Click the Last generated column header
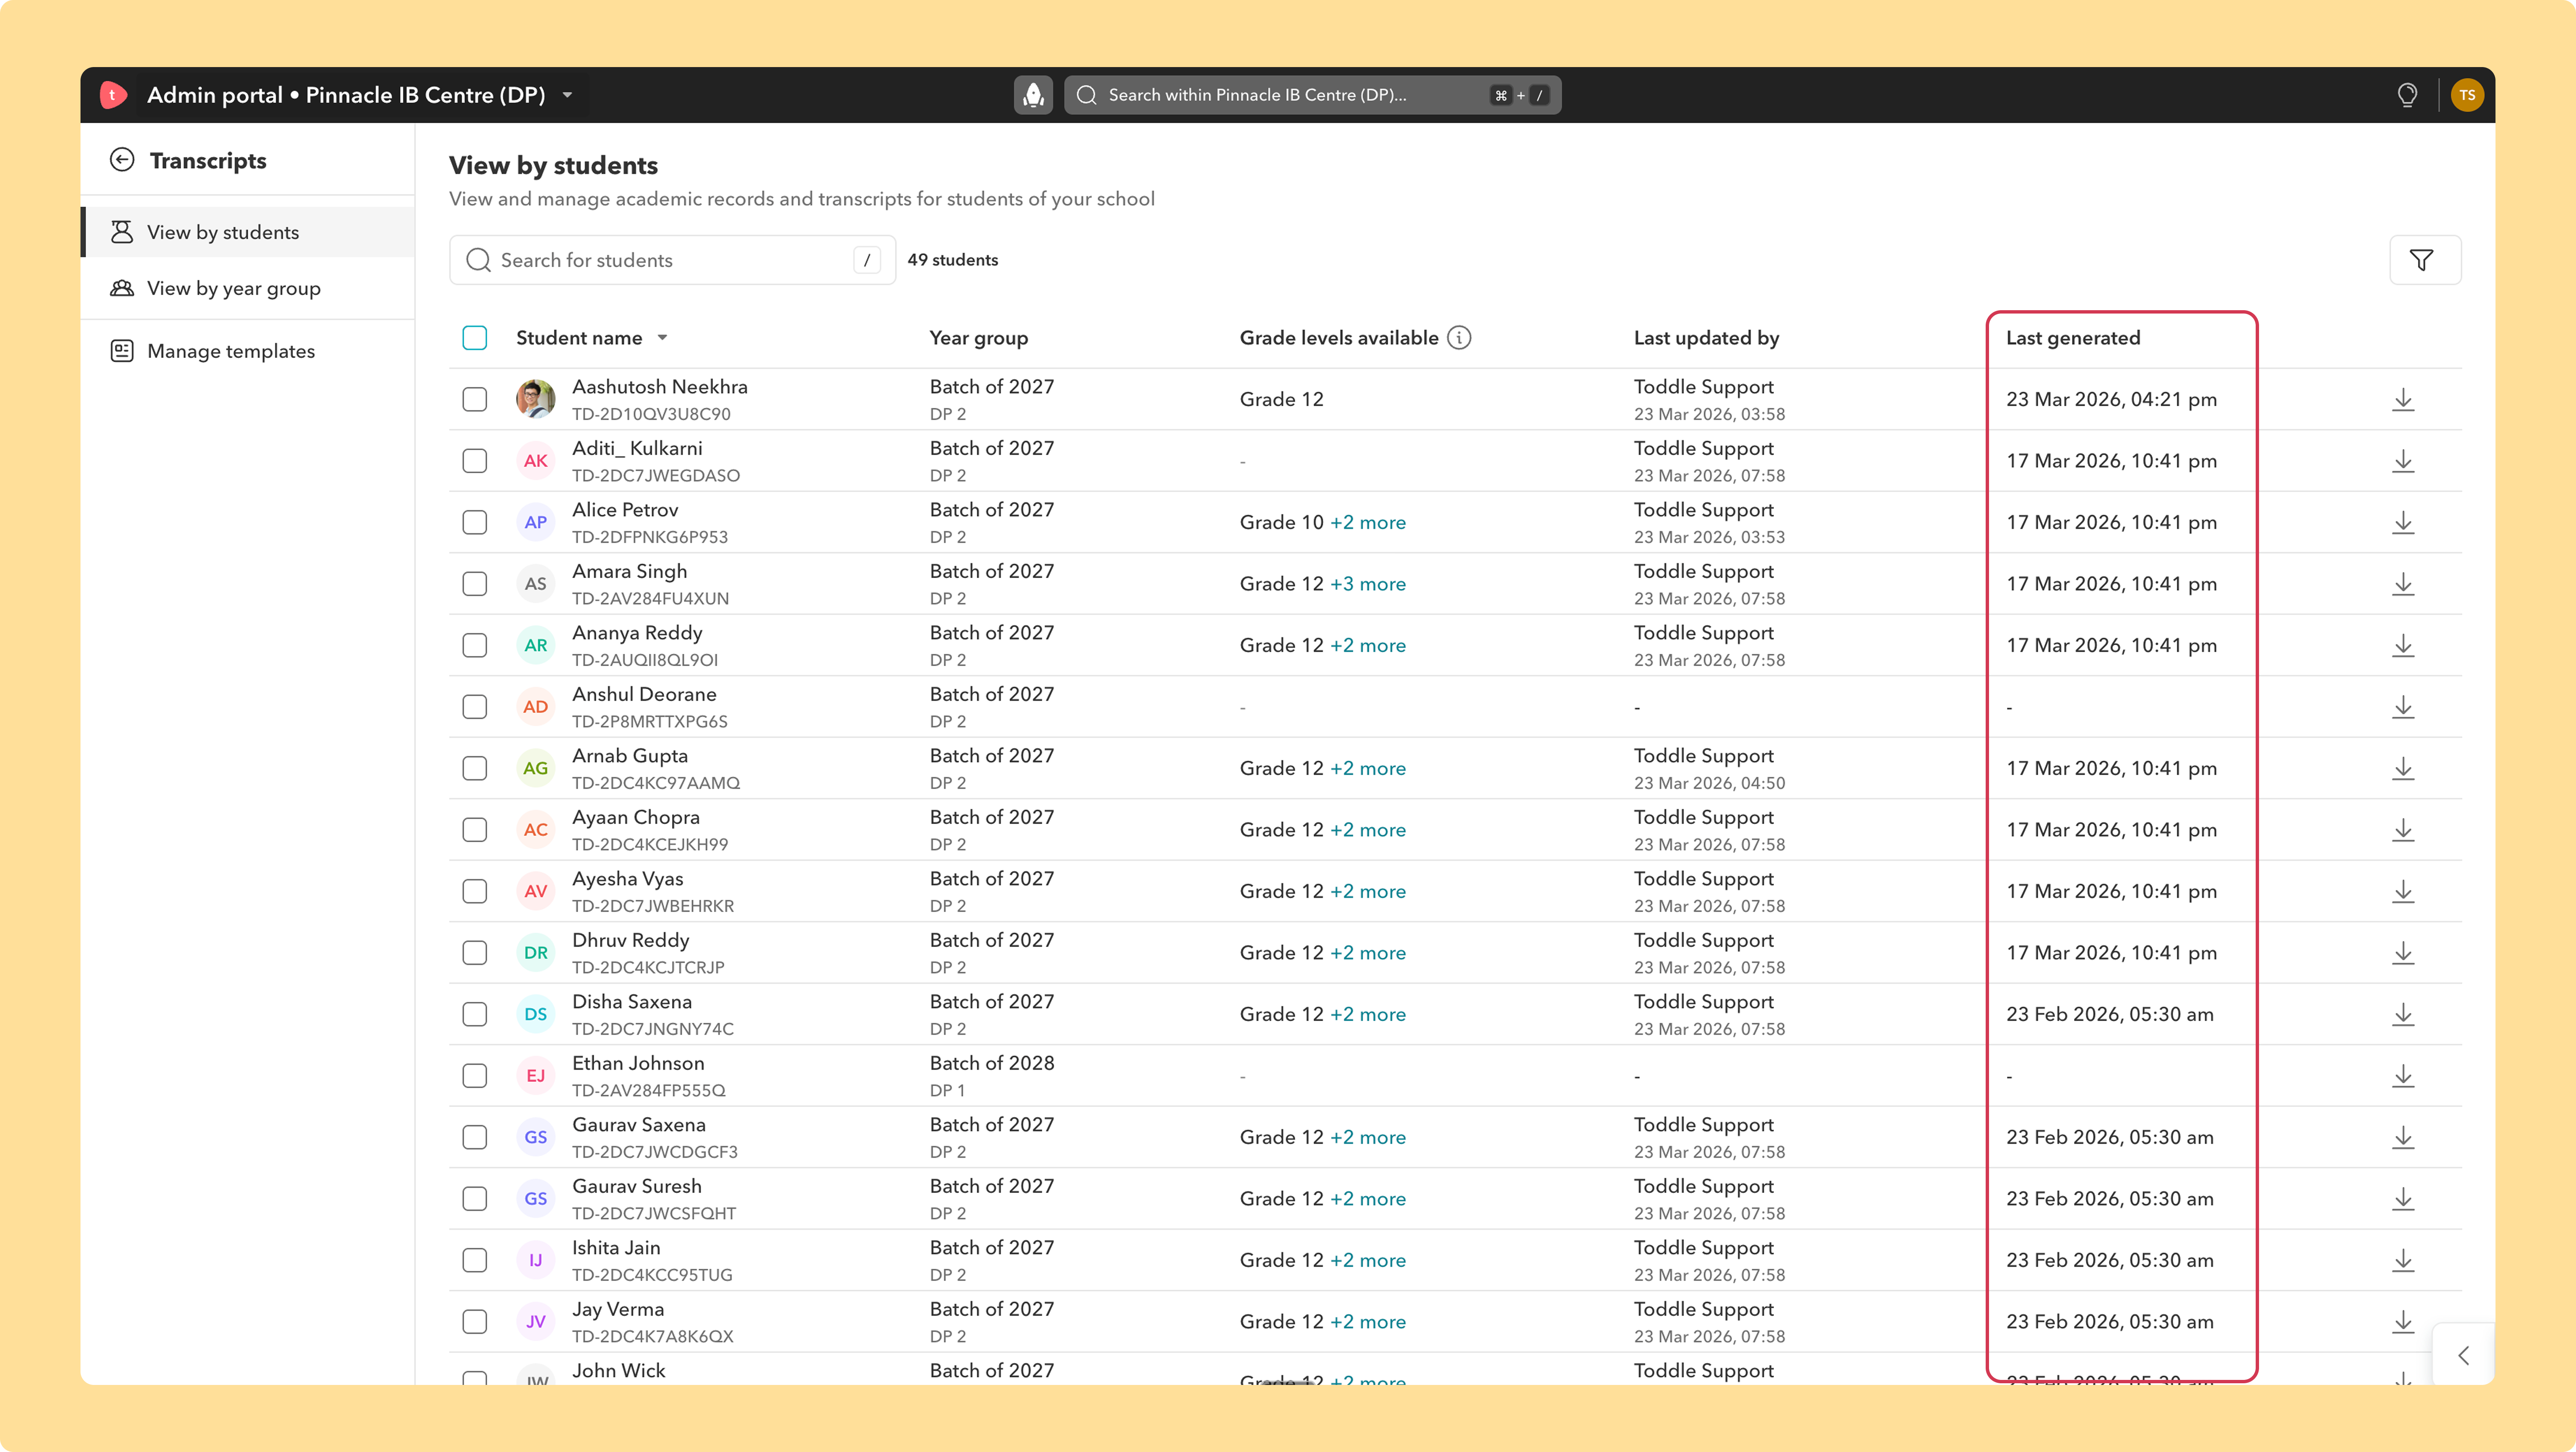The height and width of the screenshot is (1452, 2576). point(2073,338)
